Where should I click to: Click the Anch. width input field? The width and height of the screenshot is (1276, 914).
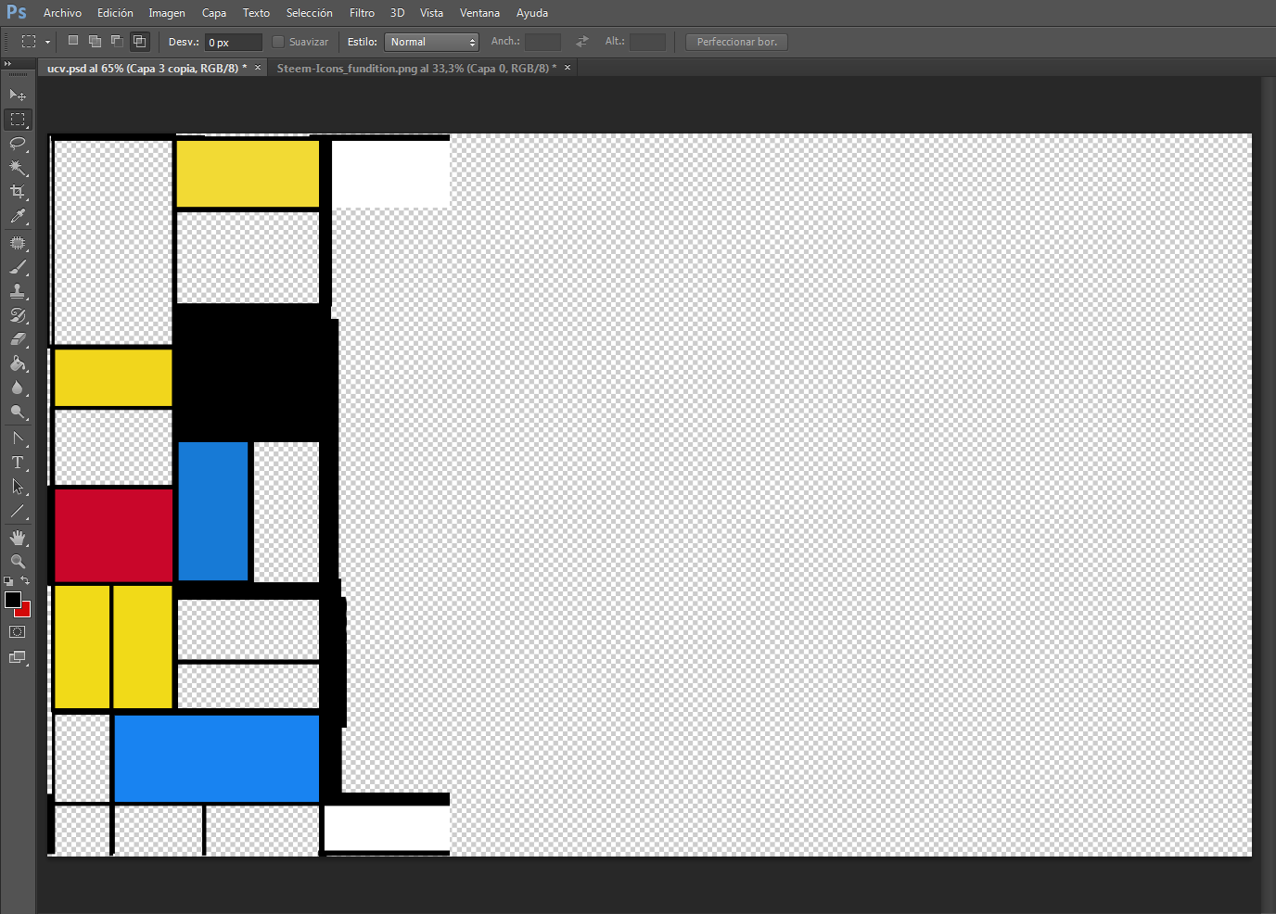542,42
